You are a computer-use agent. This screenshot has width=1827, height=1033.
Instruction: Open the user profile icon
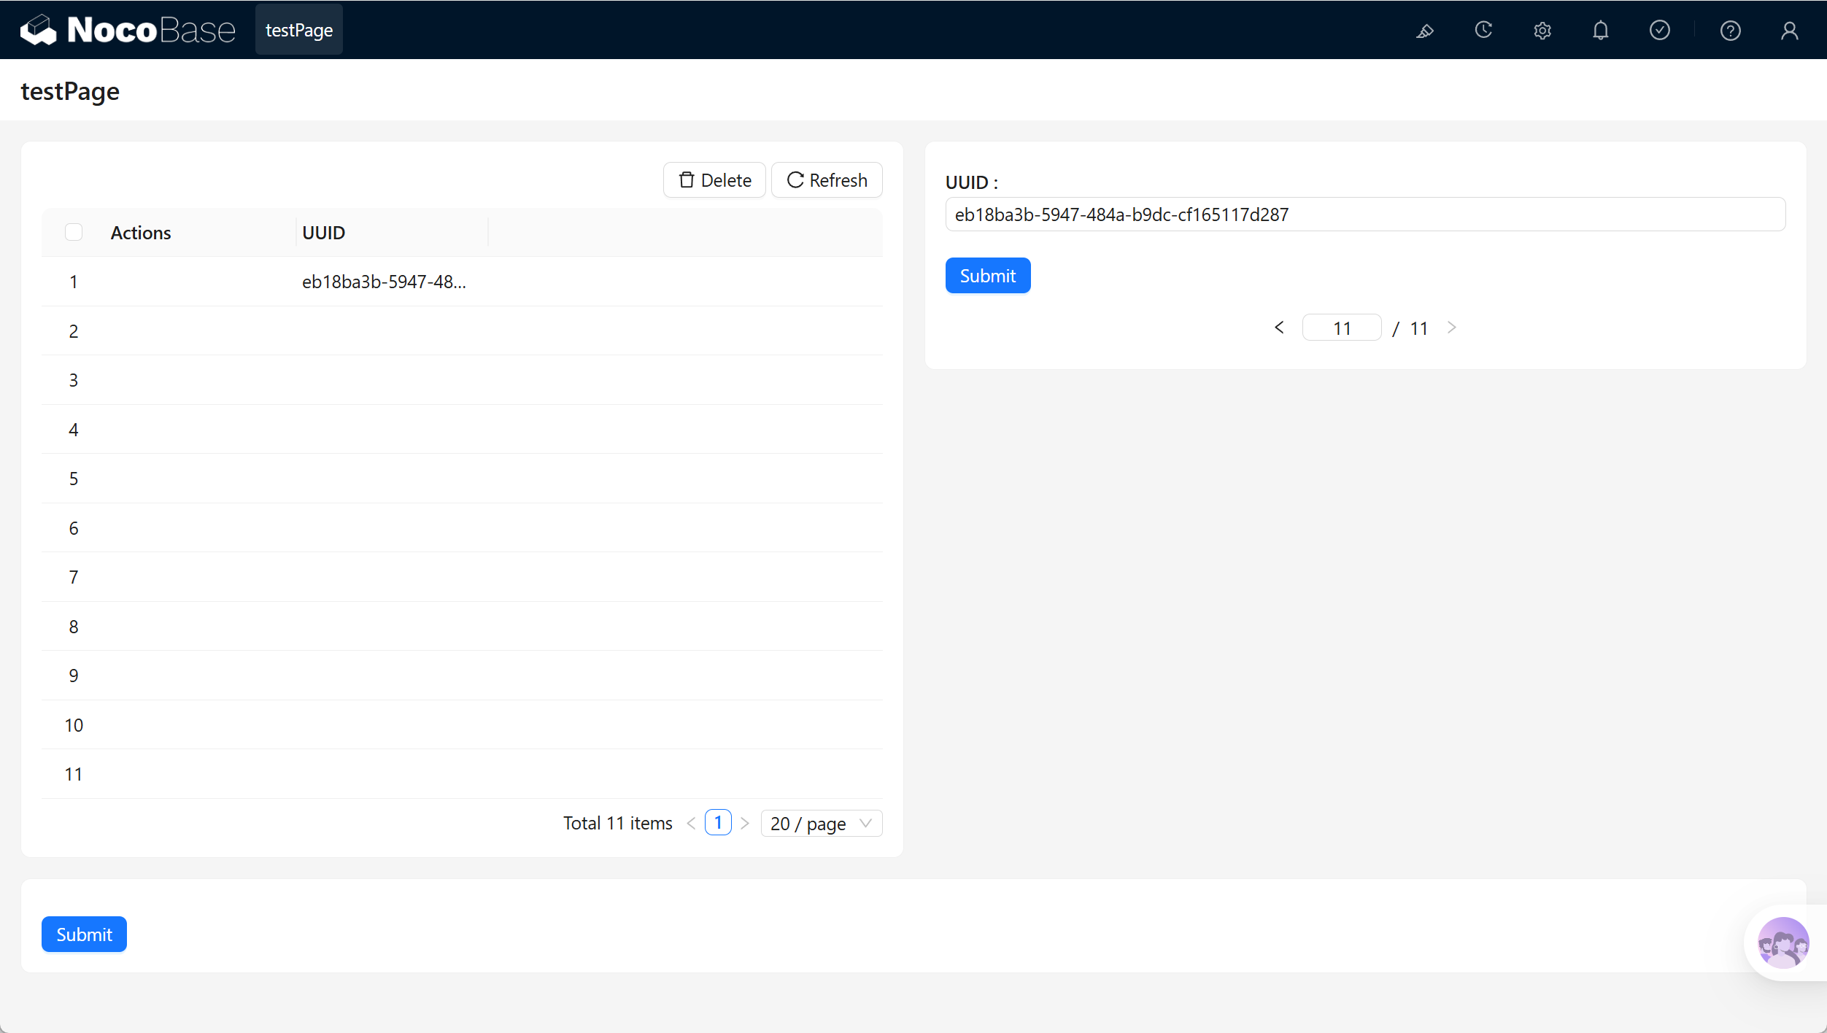(x=1790, y=31)
